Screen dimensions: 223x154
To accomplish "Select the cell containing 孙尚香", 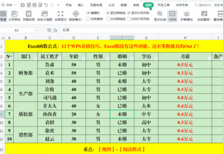I will point(50,114).
